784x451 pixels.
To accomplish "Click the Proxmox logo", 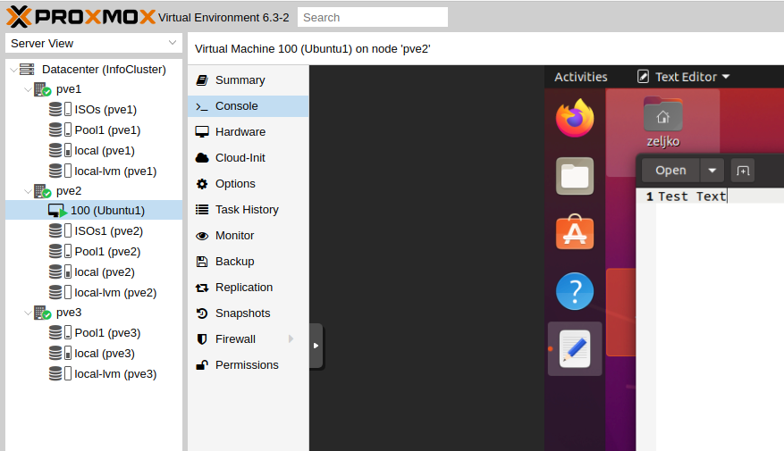I will tap(81, 17).
